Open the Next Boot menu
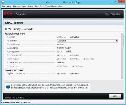Screen dimensions: 126x105 click(39, 6)
